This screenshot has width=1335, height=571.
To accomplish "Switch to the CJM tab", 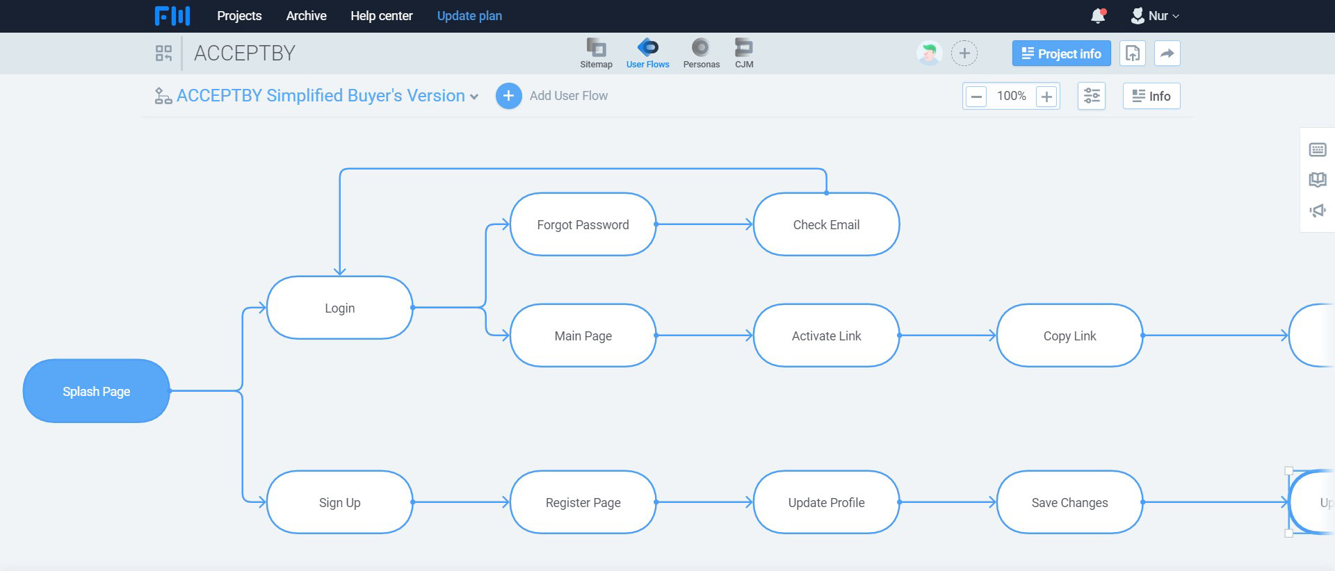I will (x=744, y=53).
